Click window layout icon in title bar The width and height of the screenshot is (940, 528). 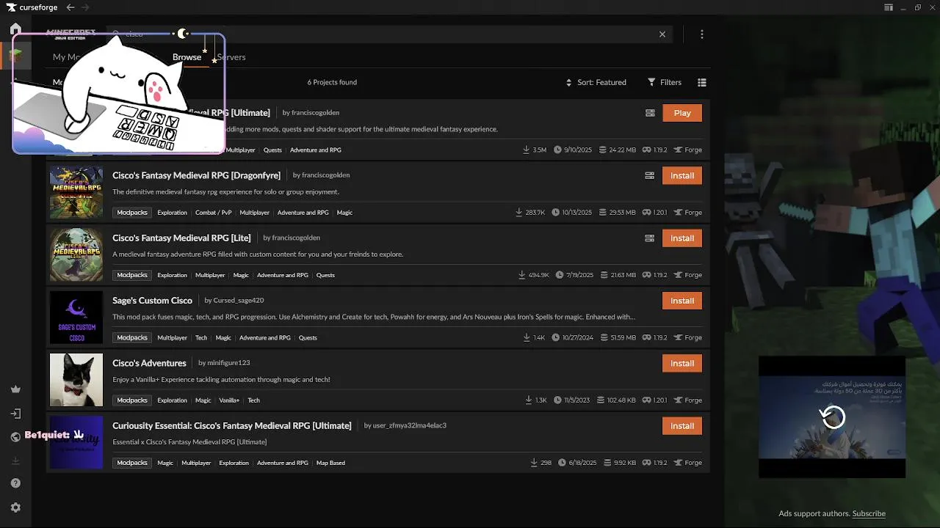pos(889,7)
